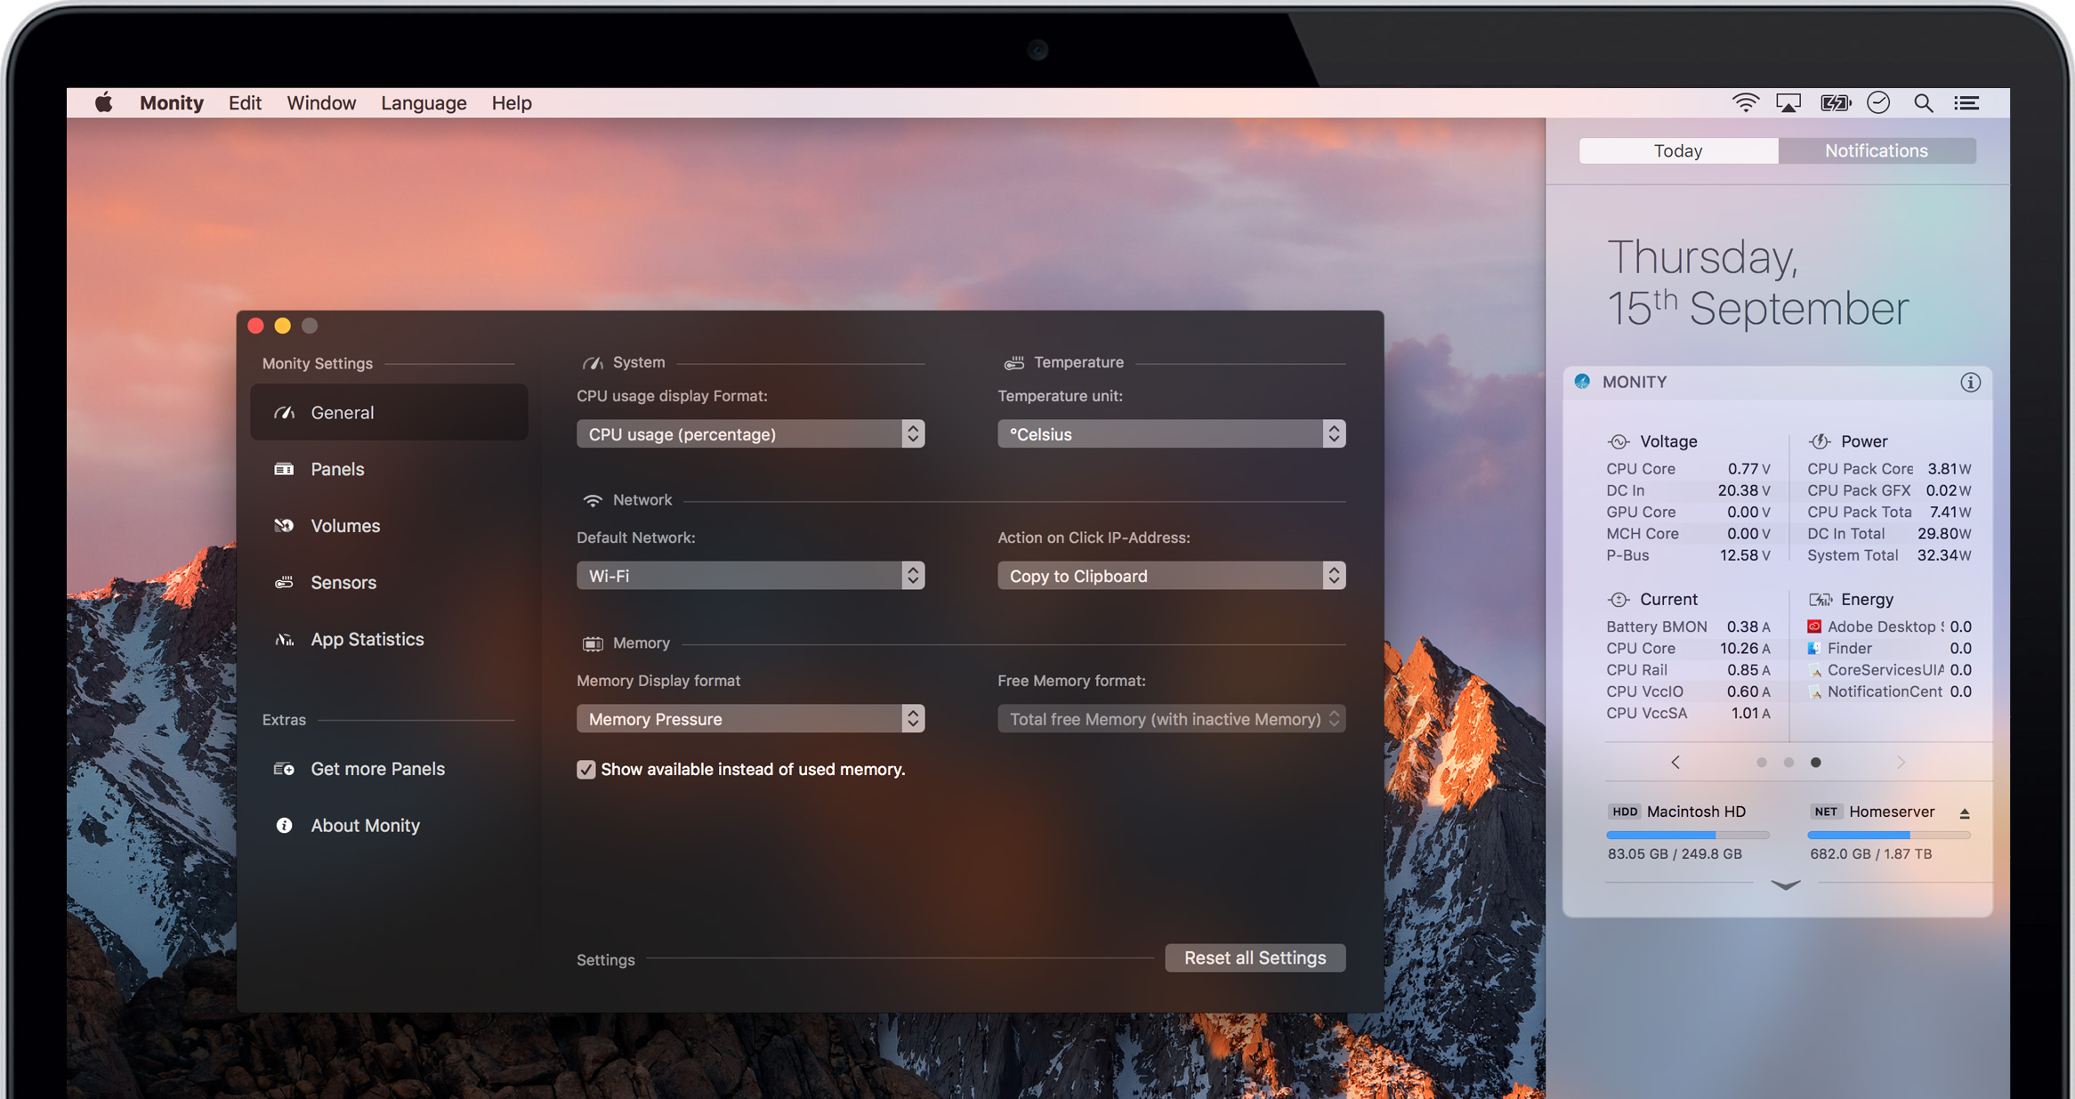
Task: Select the third widget page dot
Action: pos(1815,763)
